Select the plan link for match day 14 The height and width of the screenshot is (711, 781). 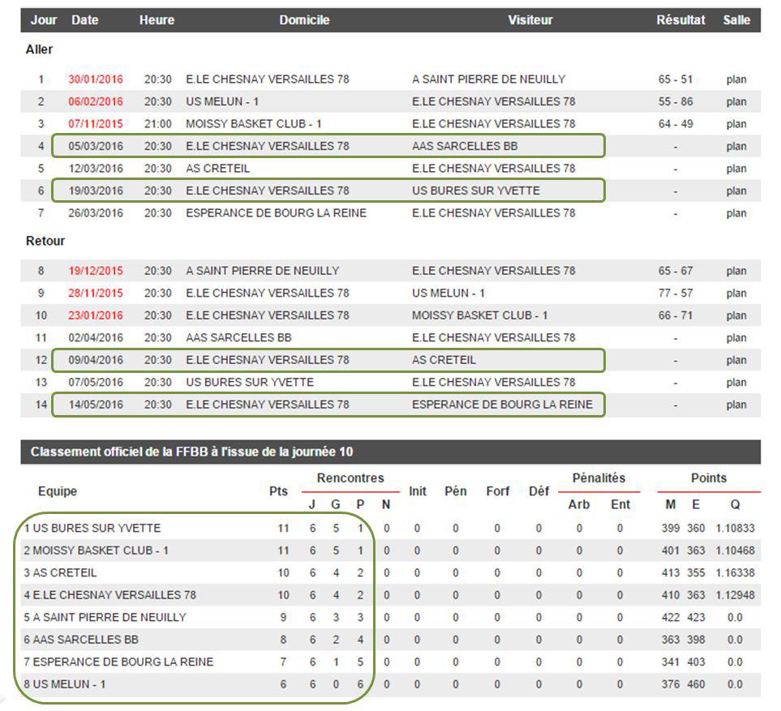736,405
